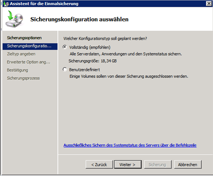Select the Sicherungsprozess step in the sidebar
This screenshot has width=213, height=176.
point(24,78)
